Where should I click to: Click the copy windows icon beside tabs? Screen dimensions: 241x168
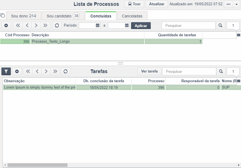pos(2,15)
